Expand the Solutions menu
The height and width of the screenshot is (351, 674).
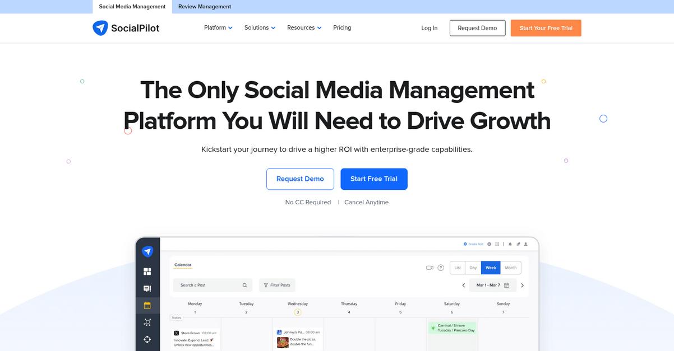(x=260, y=27)
